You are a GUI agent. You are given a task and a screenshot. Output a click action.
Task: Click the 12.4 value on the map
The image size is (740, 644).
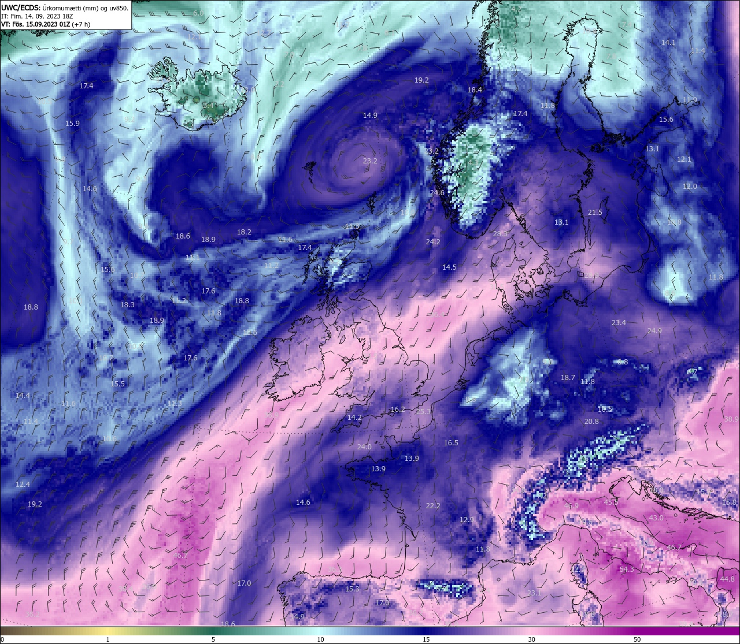23,484
